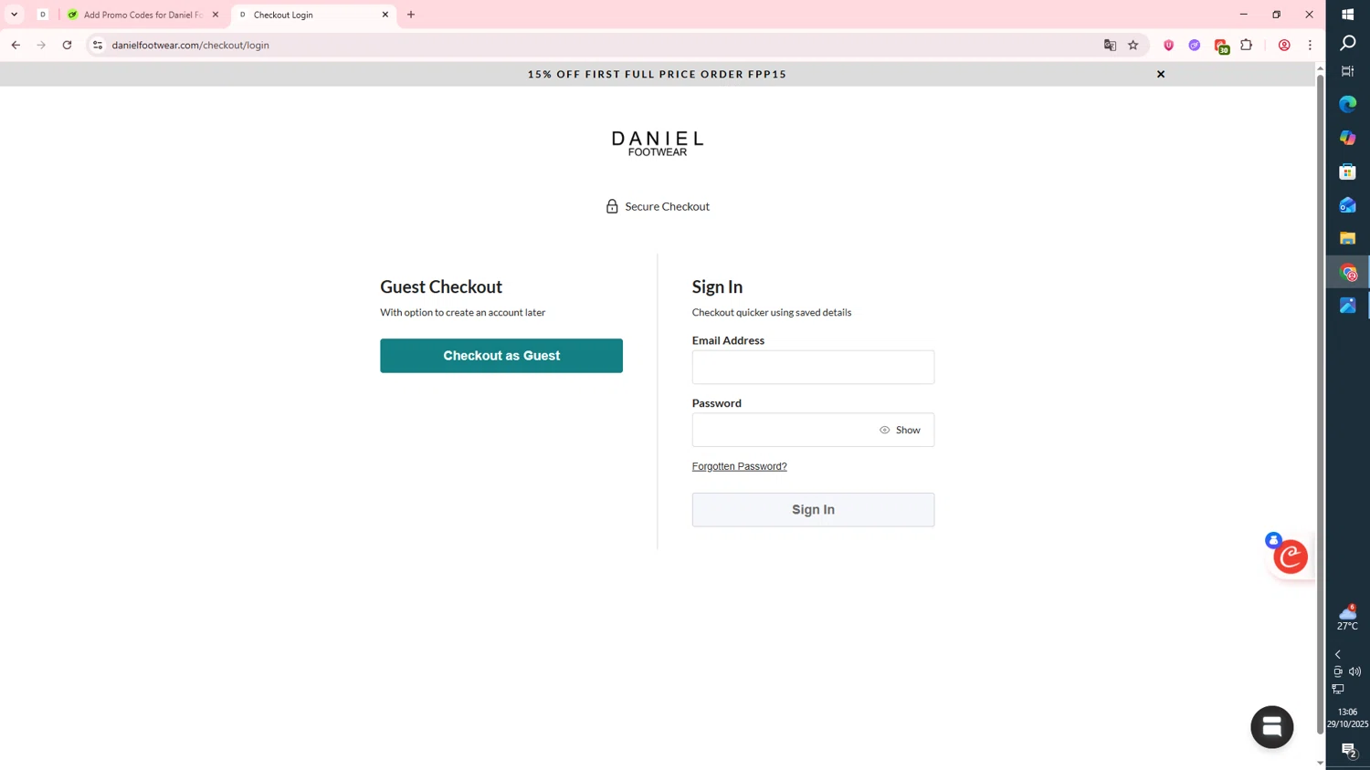Viewport: 1370px width, 770px height.
Task: Click the Chrome taskbar icon
Action: point(1348,272)
